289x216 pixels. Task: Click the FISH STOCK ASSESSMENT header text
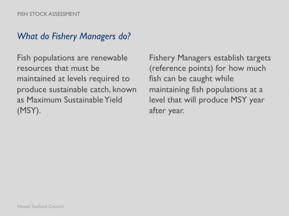point(48,14)
